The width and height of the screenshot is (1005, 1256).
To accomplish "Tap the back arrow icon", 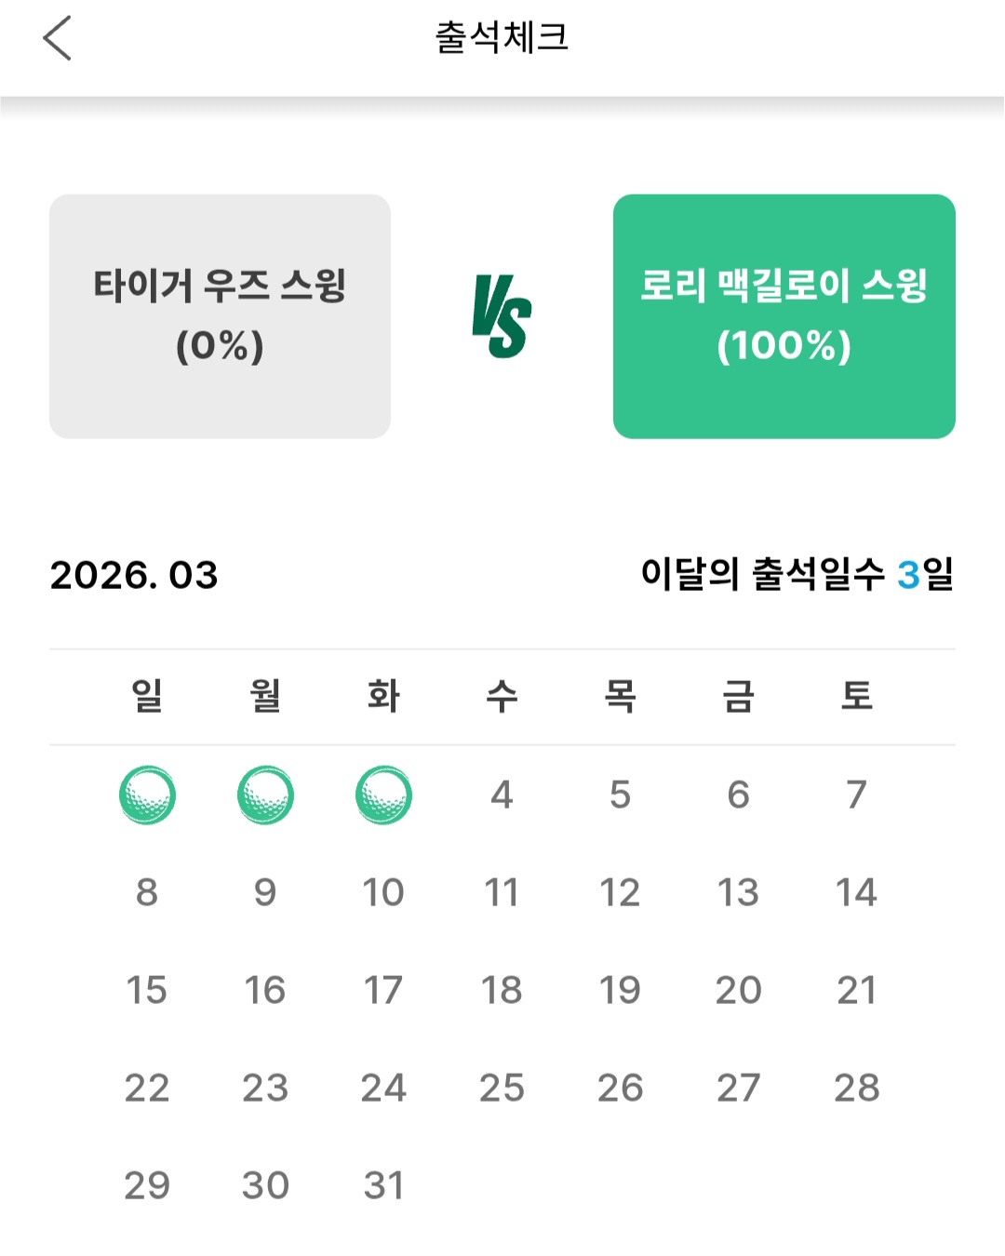I will [x=58, y=39].
